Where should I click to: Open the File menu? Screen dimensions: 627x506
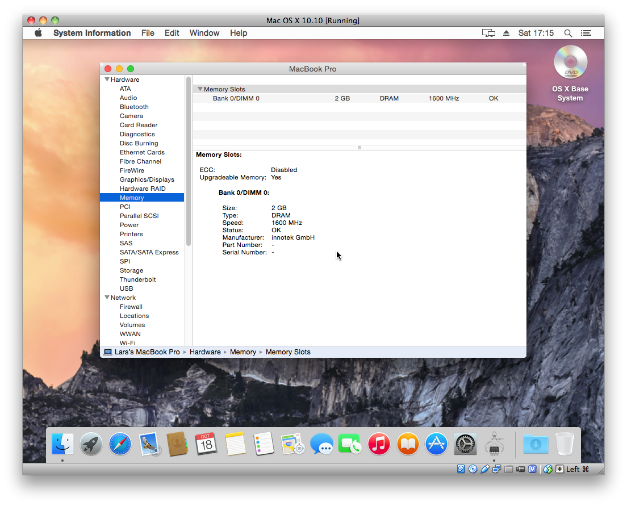(148, 33)
